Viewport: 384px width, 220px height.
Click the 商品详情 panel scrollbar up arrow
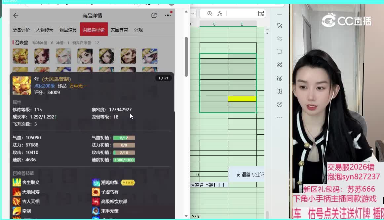[x=186, y=12]
